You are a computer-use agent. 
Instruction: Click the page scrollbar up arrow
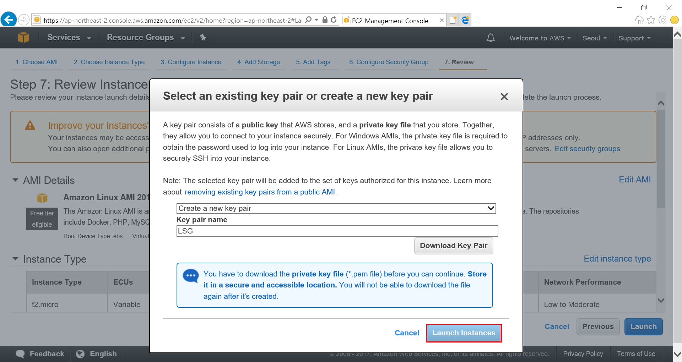[x=677, y=34]
